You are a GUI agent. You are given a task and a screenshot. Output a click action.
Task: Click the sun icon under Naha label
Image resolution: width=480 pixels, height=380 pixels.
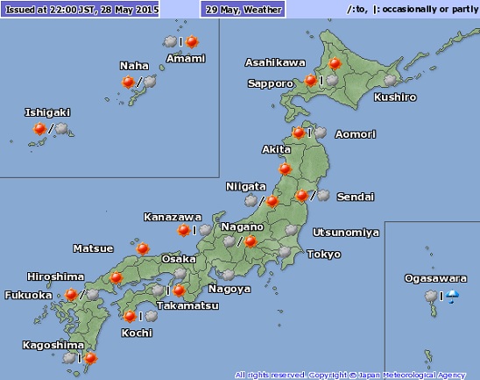point(128,82)
